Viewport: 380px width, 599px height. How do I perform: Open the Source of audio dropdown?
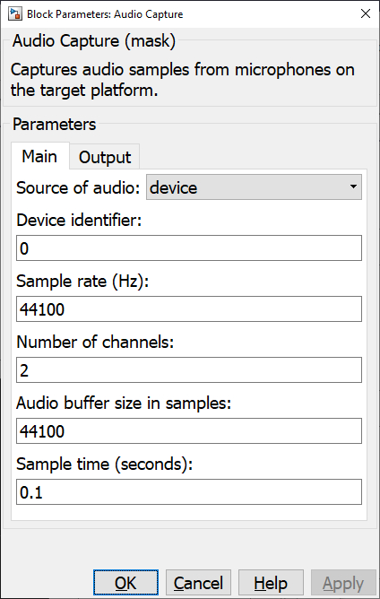(254, 187)
